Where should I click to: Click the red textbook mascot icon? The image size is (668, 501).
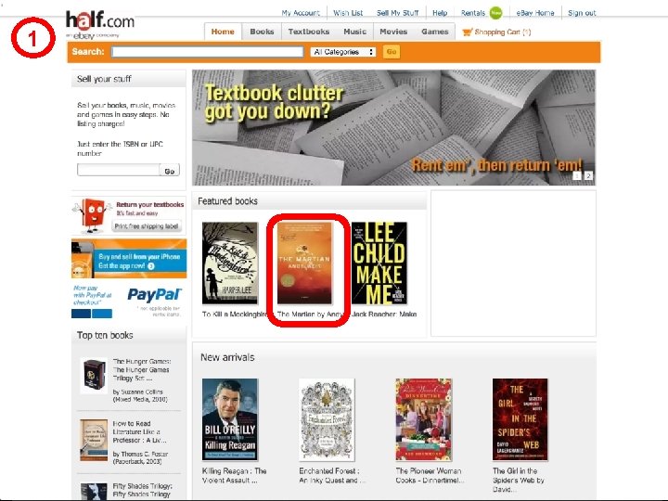click(90, 215)
